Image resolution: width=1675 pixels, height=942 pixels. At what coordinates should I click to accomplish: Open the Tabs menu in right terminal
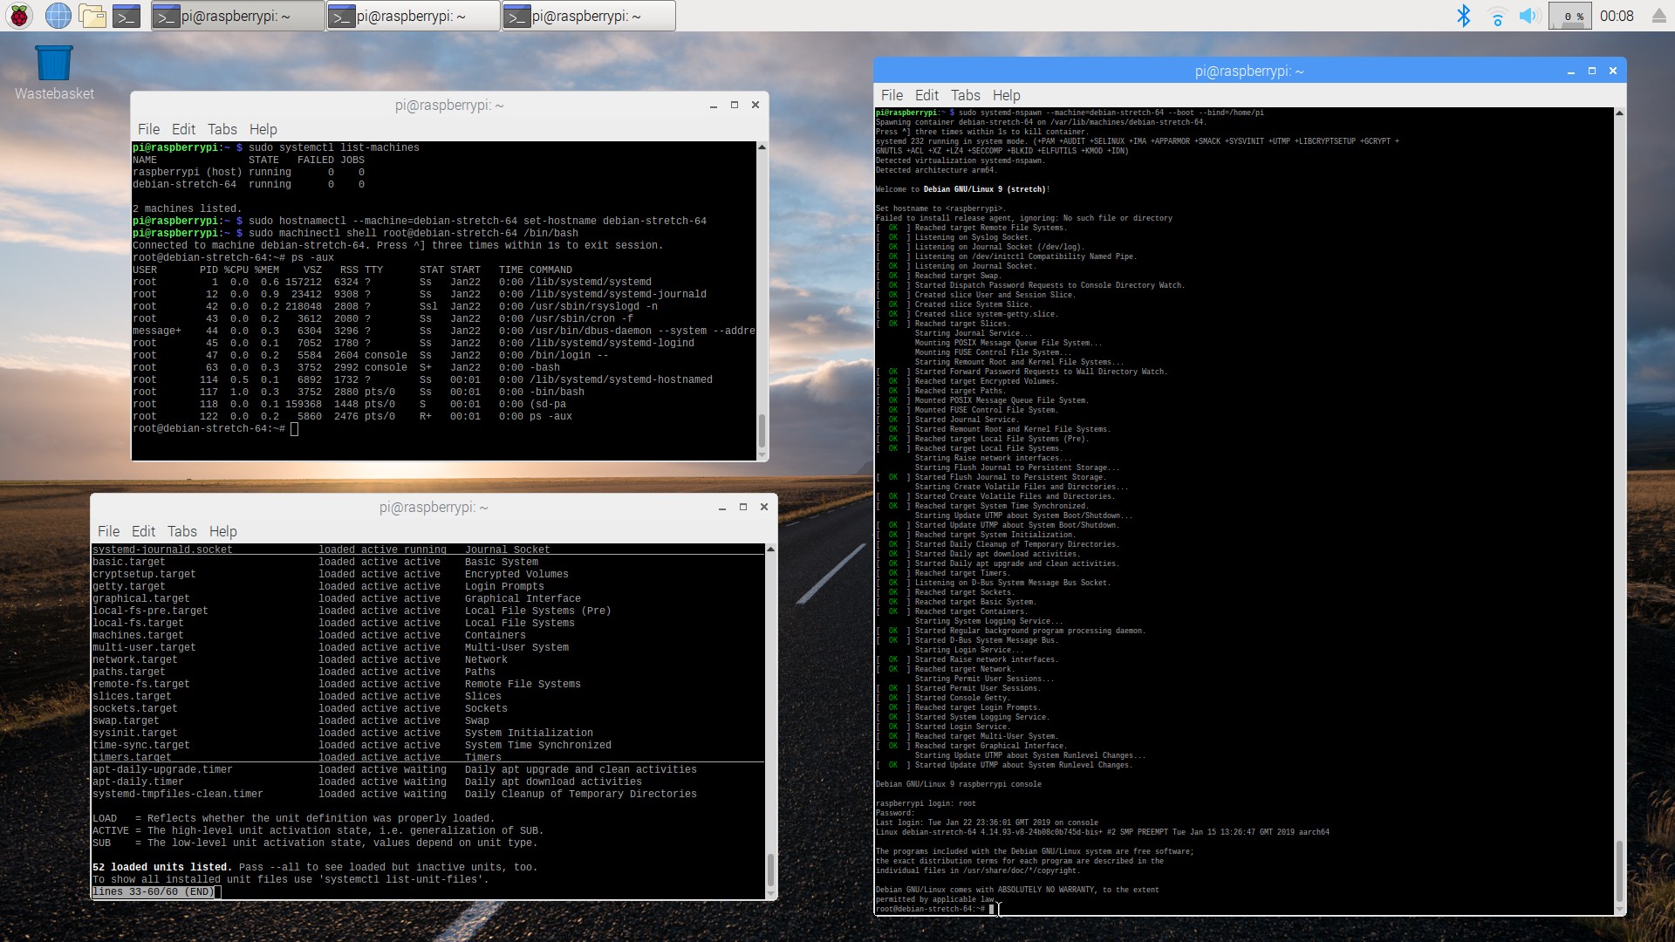(965, 95)
